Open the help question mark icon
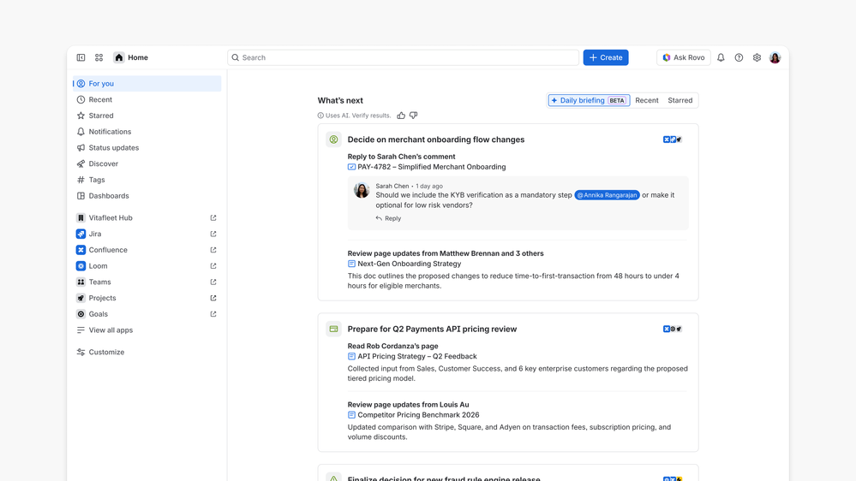 point(739,57)
